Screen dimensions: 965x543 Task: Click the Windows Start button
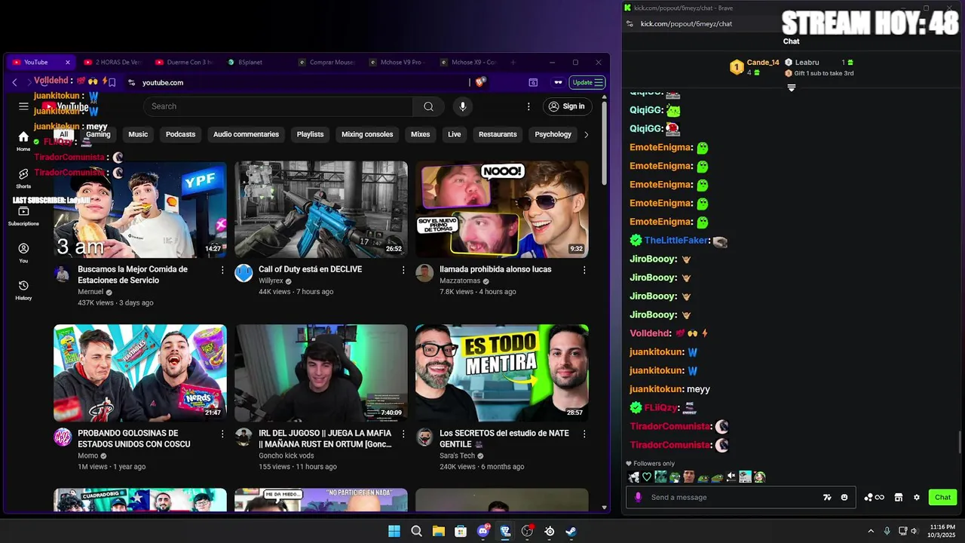(x=394, y=531)
